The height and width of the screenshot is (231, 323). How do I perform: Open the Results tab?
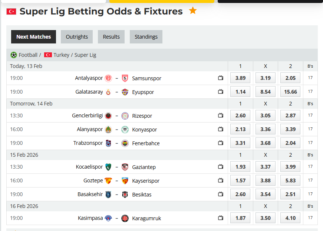111,37
